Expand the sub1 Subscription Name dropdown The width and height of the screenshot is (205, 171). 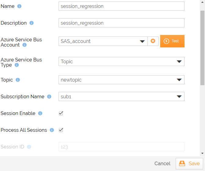pyautogui.click(x=121, y=96)
